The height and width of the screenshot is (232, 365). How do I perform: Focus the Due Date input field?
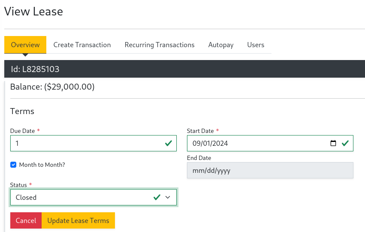pos(86,143)
